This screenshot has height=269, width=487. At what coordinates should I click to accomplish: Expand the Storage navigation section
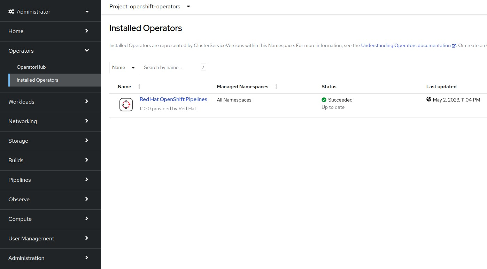coord(51,141)
